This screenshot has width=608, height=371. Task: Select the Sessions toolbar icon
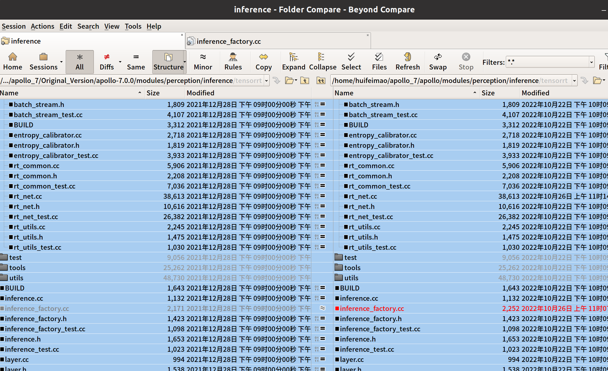43,61
